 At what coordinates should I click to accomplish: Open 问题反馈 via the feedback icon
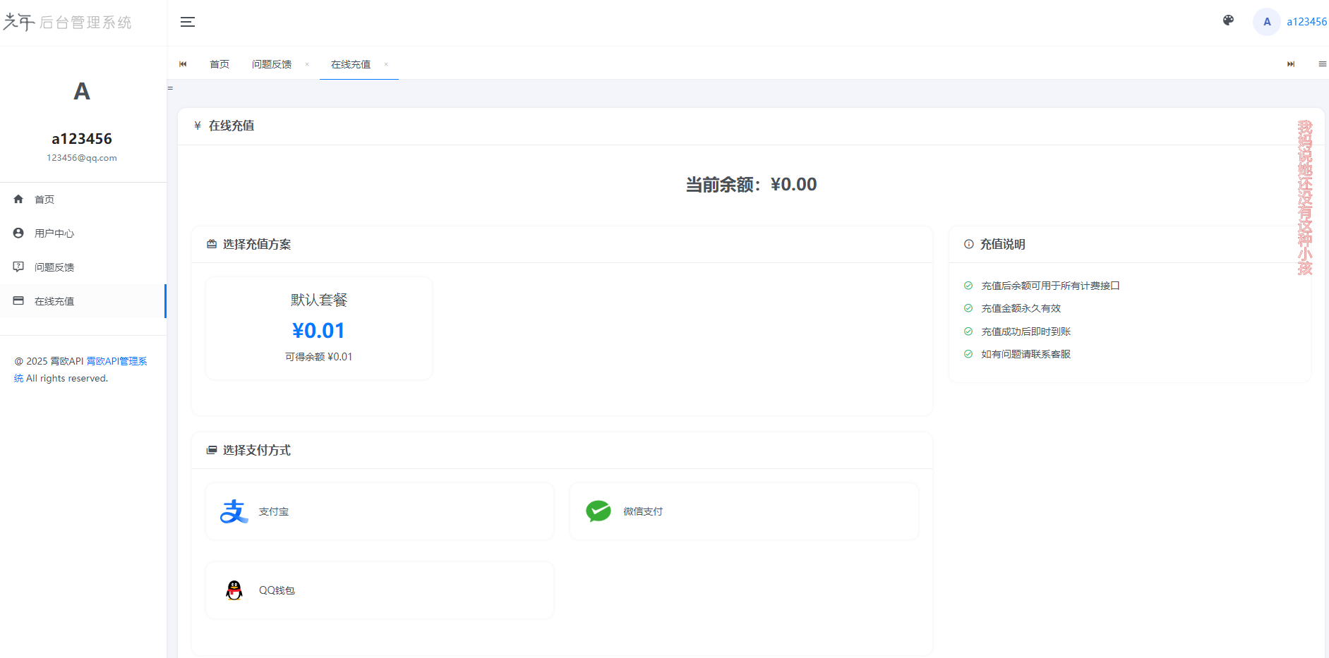[18, 267]
